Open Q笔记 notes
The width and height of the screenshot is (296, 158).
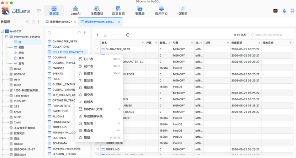pyautogui.click(x=183, y=11)
